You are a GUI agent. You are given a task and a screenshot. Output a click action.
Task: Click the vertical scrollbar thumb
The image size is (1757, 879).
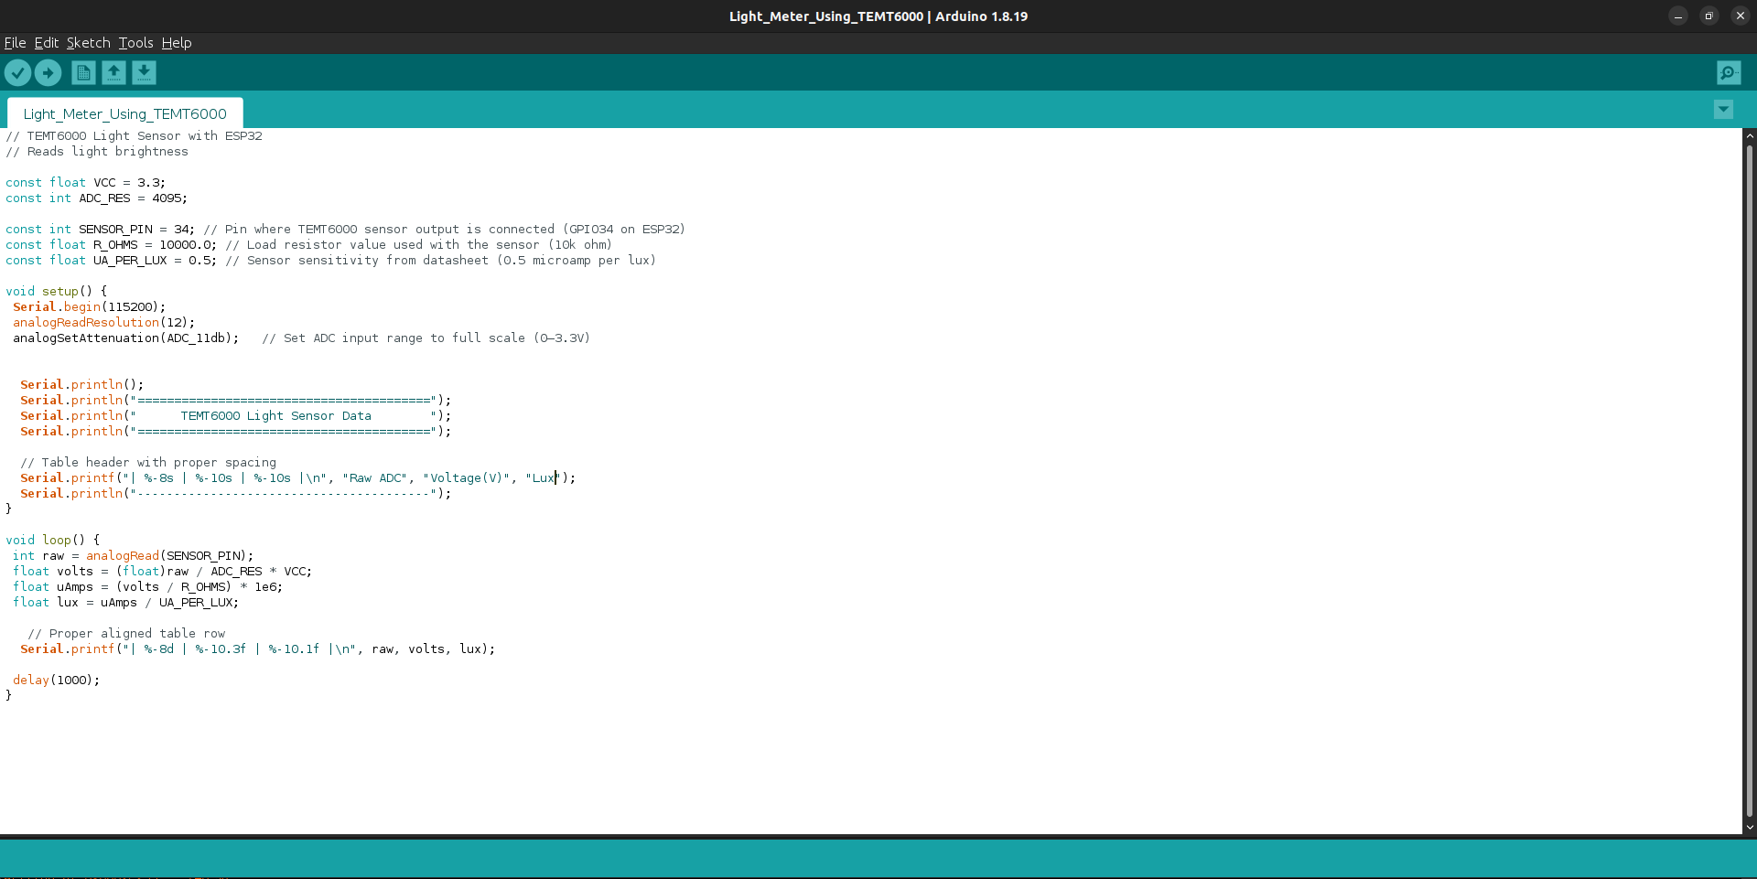click(x=1750, y=480)
